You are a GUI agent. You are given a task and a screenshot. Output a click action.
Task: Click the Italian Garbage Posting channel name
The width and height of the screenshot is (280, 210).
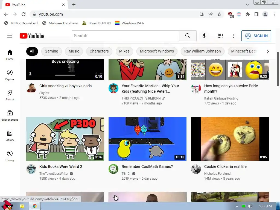point(221,98)
